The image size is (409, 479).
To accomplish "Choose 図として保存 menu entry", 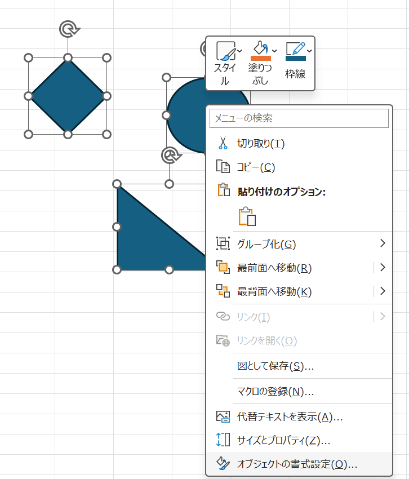I will (275, 366).
